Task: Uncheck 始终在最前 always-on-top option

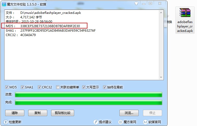Action: click(x=105, y=87)
